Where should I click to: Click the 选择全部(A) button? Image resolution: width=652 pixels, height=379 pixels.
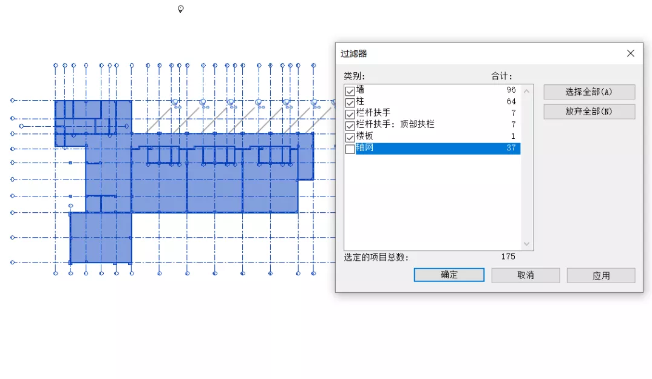tap(588, 92)
